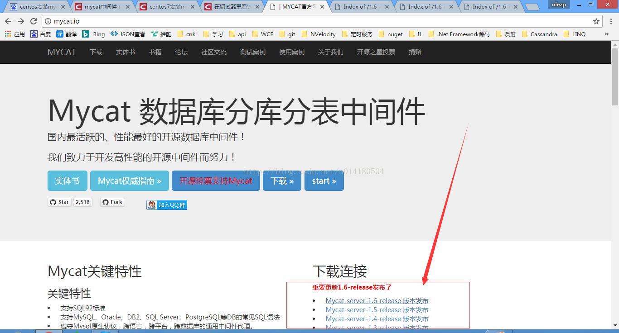Image resolution: width=619 pixels, height=333 pixels.
Task: Click the 开源投票支持Mycat button
Action: (216, 181)
